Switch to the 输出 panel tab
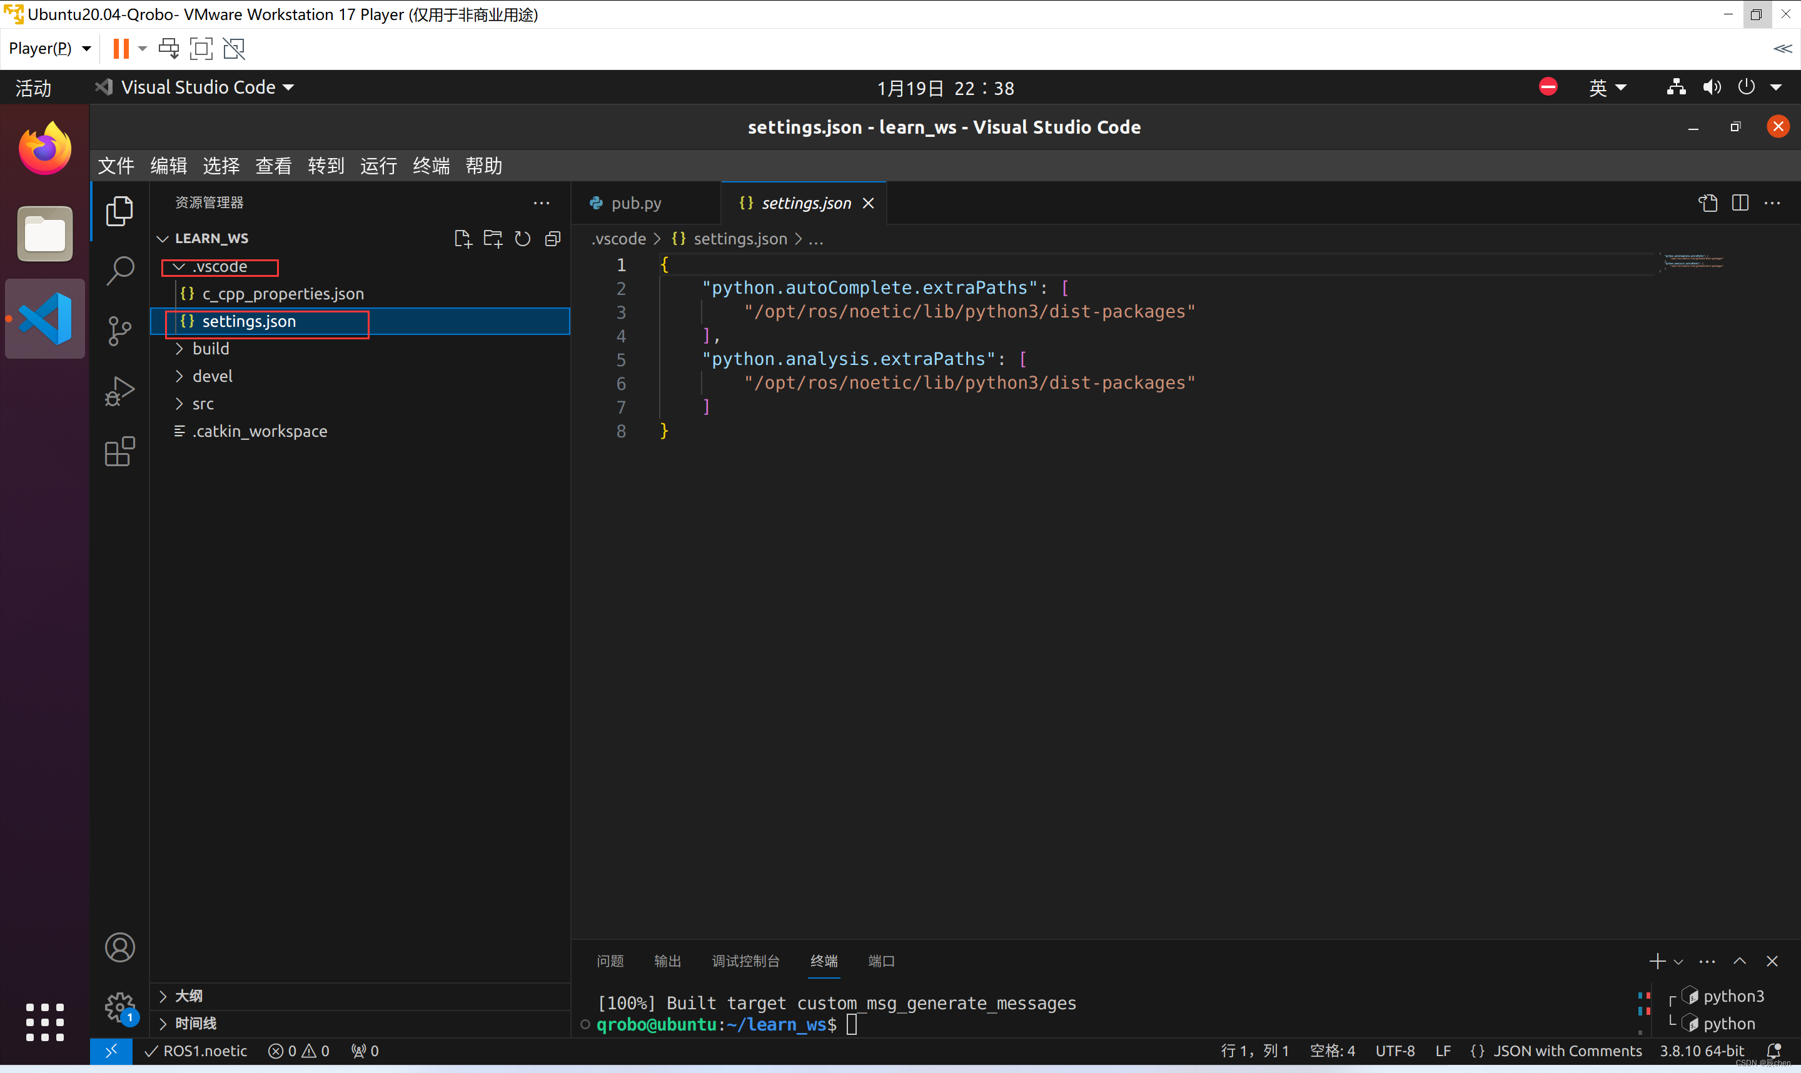This screenshot has height=1073, width=1801. coord(667,961)
